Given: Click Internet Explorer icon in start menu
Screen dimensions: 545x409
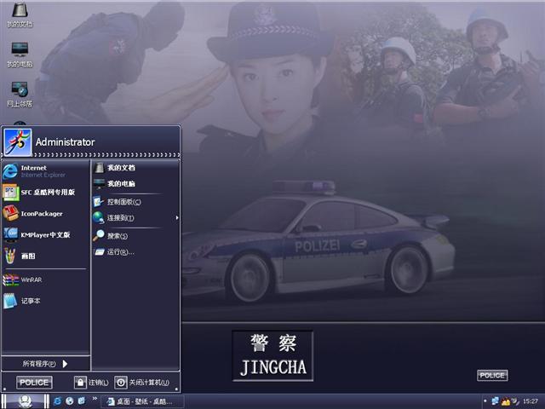Looking at the screenshot, I should [x=10, y=171].
